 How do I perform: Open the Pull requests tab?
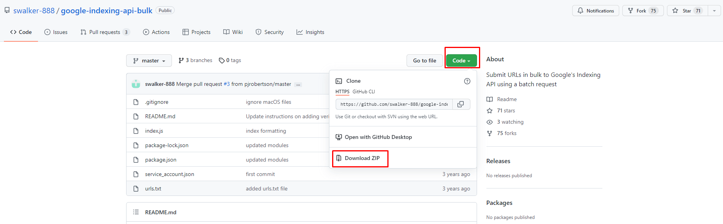pyautogui.click(x=105, y=32)
